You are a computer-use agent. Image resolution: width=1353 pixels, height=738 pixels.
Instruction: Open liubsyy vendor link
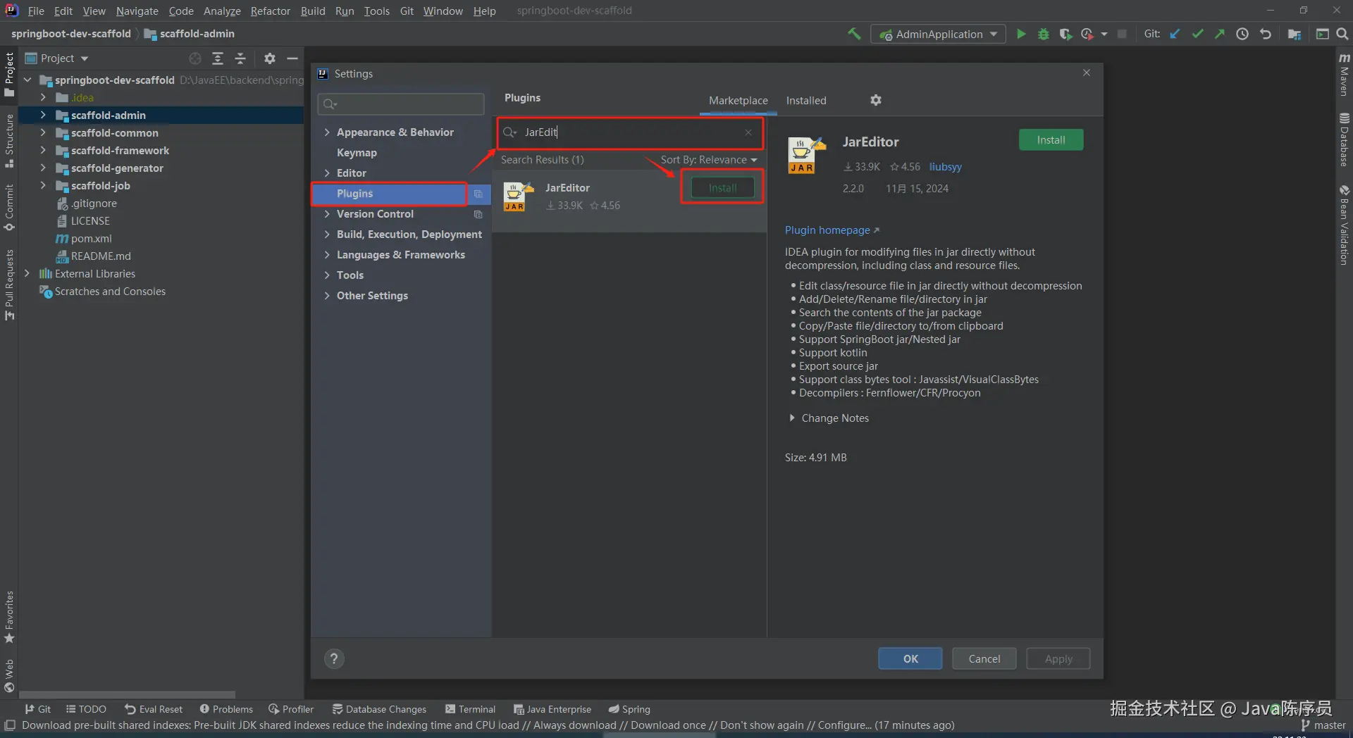pos(945,167)
